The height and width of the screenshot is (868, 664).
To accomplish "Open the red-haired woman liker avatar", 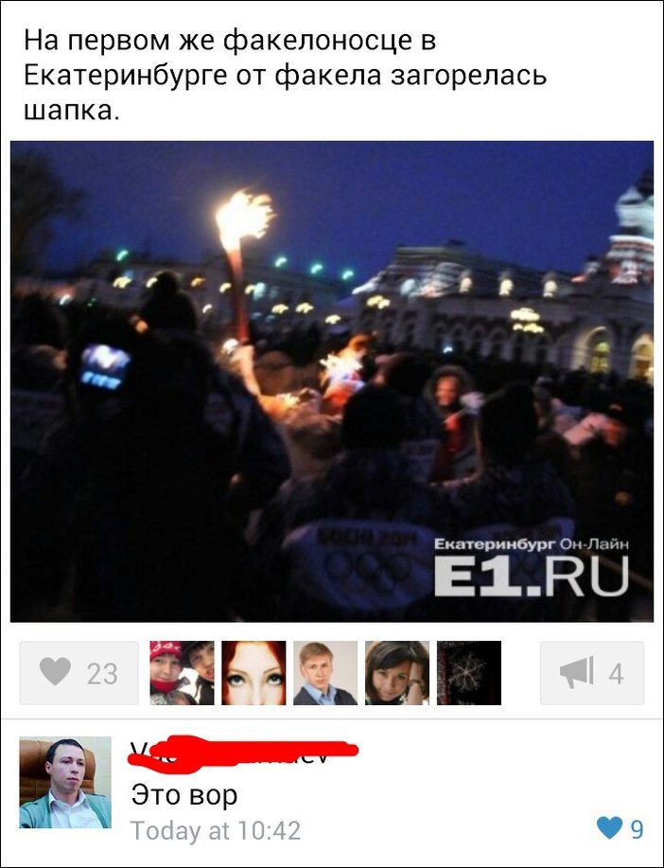I will tap(254, 673).
